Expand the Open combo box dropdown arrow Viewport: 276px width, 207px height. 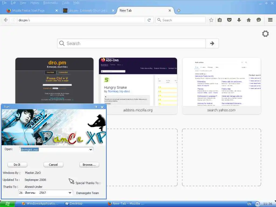(91, 149)
